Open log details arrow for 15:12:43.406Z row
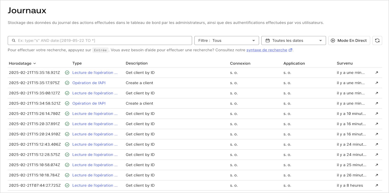The height and width of the screenshot is (193, 389). [x=377, y=144]
